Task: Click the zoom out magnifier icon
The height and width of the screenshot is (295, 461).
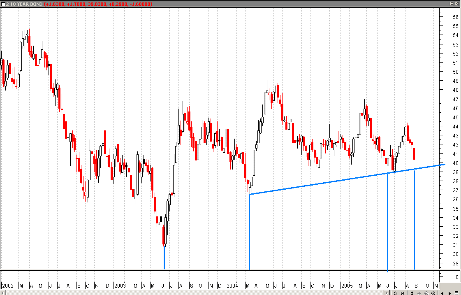Action: point(426,293)
